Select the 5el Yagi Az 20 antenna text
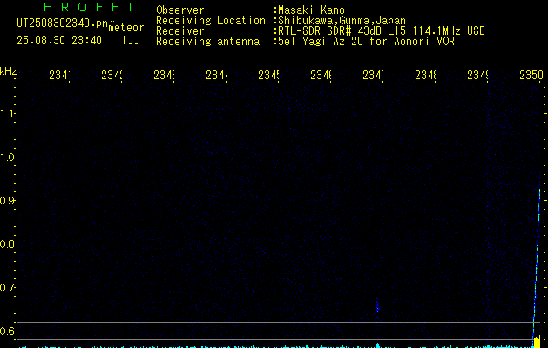The width and height of the screenshot is (548, 348). [366, 42]
